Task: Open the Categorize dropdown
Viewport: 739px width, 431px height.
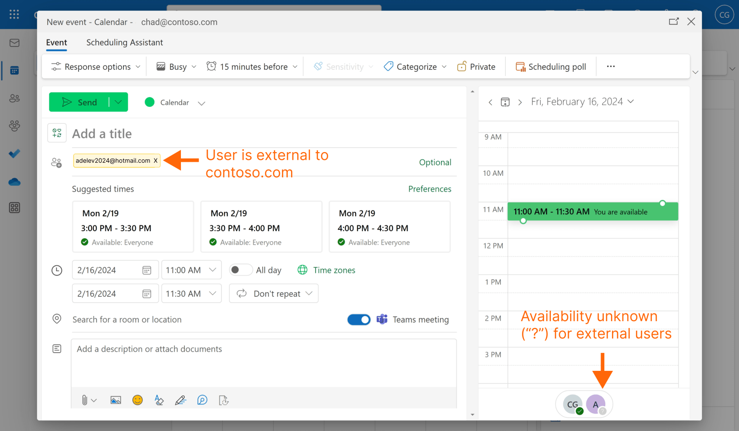Action: click(x=415, y=66)
